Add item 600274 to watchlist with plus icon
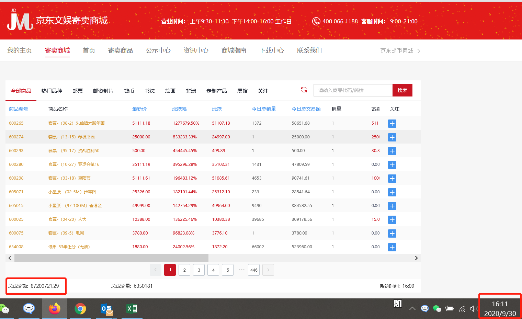 click(x=392, y=137)
